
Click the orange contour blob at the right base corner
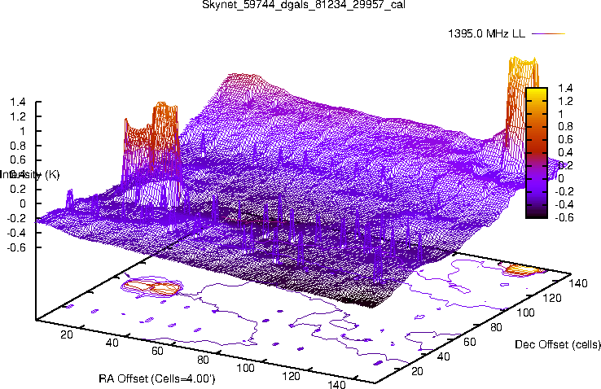(523, 269)
